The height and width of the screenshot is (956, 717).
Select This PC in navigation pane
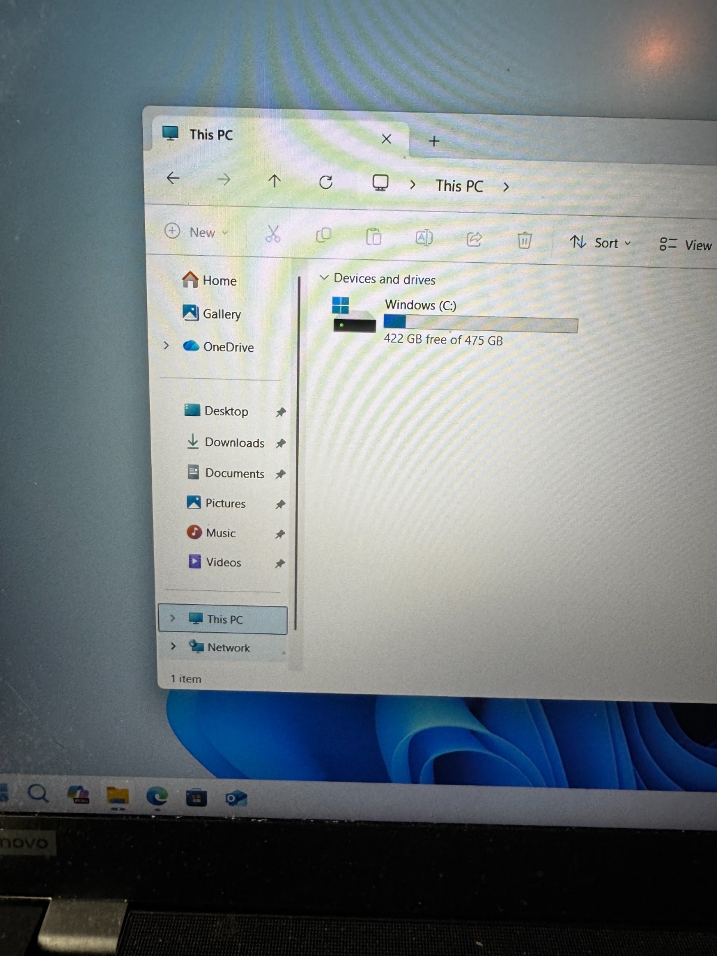tap(223, 619)
